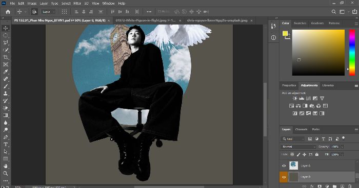The width and height of the screenshot is (359, 188).
Task: Add a layer style with fx button
Action: (312, 186)
